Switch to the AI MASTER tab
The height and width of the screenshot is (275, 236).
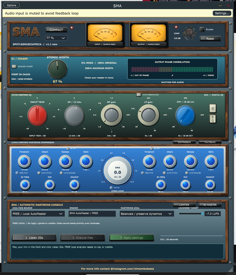(x=210, y=205)
